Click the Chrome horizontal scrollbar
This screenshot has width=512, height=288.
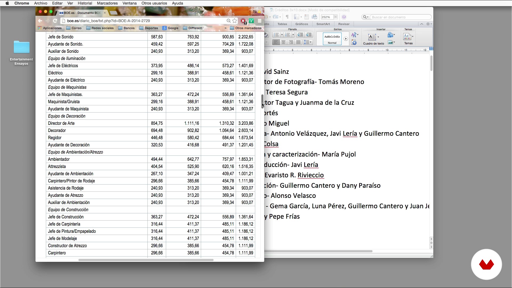(146, 260)
